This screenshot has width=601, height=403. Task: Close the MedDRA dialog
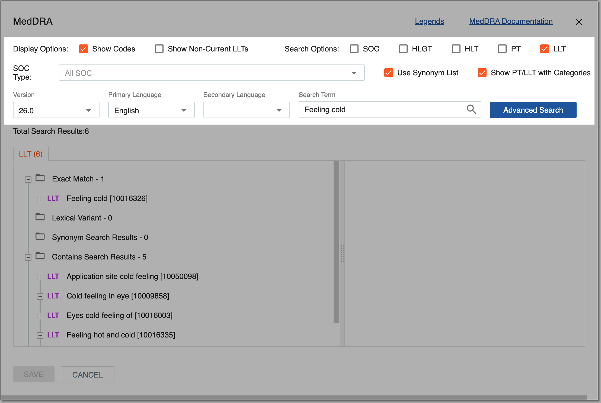pos(579,22)
